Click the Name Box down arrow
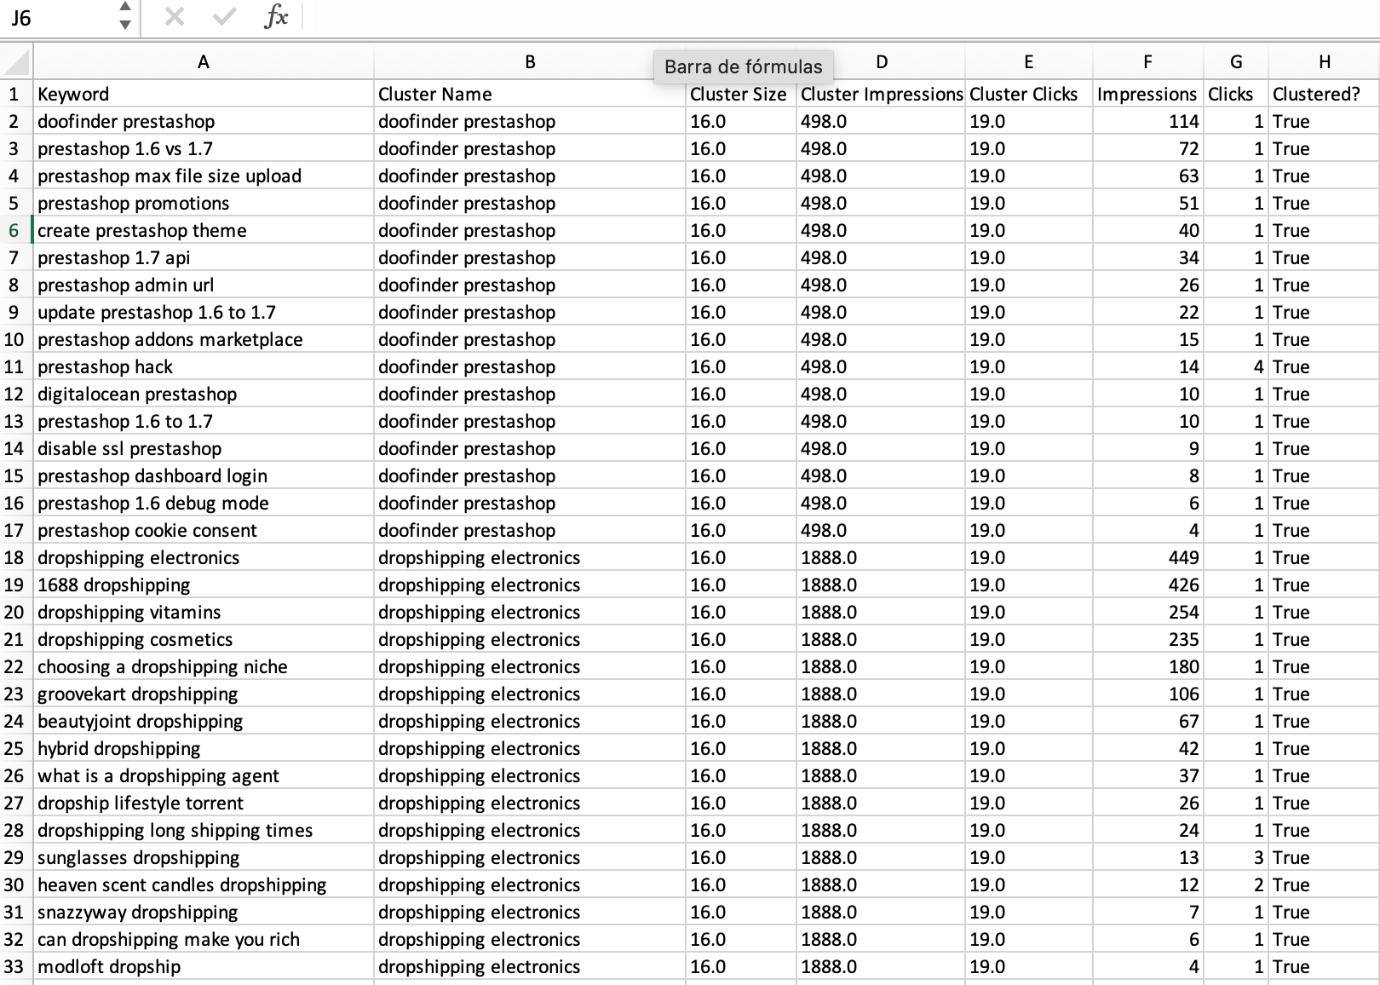The image size is (1380, 985). tap(125, 25)
